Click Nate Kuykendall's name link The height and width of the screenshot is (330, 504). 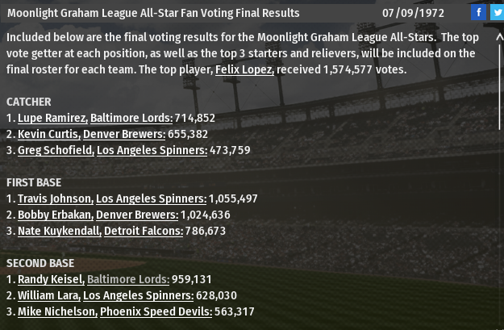click(59, 231)
